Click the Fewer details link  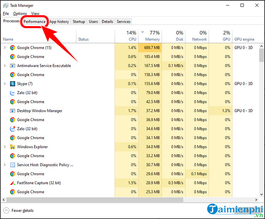coord(22,211)
